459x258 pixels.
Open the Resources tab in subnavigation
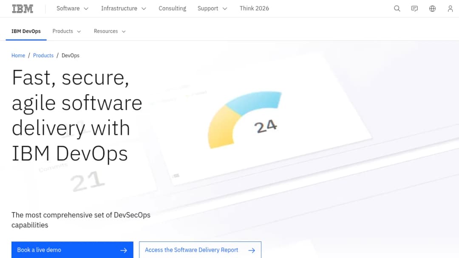[x=110, y=31]
